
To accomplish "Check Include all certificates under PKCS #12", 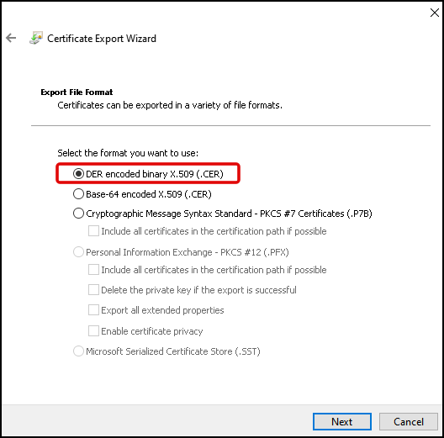I will point(93,270).
